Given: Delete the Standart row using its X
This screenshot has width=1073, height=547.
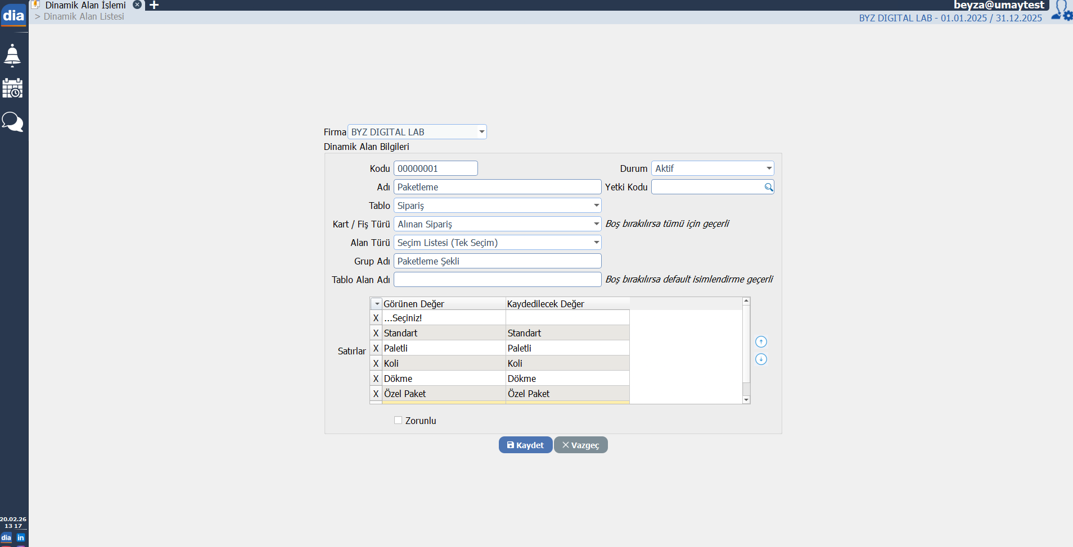Looking at the screenshot, I should coord(376,333).
